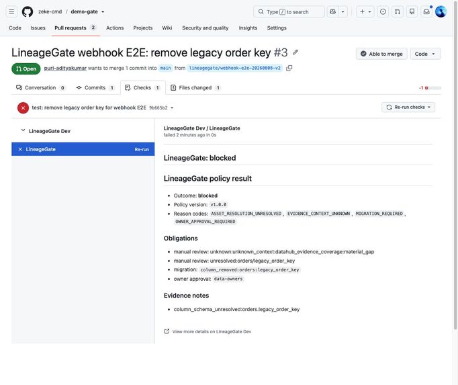Open the user profile avatar menu
Image resolution: width=458 pixels, height=385 pixels.
[x=441, y=11]
